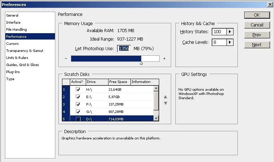The height and width of the screenshot is (162, 274).
Task: Click the Drive column header
Action: (97, 82)
